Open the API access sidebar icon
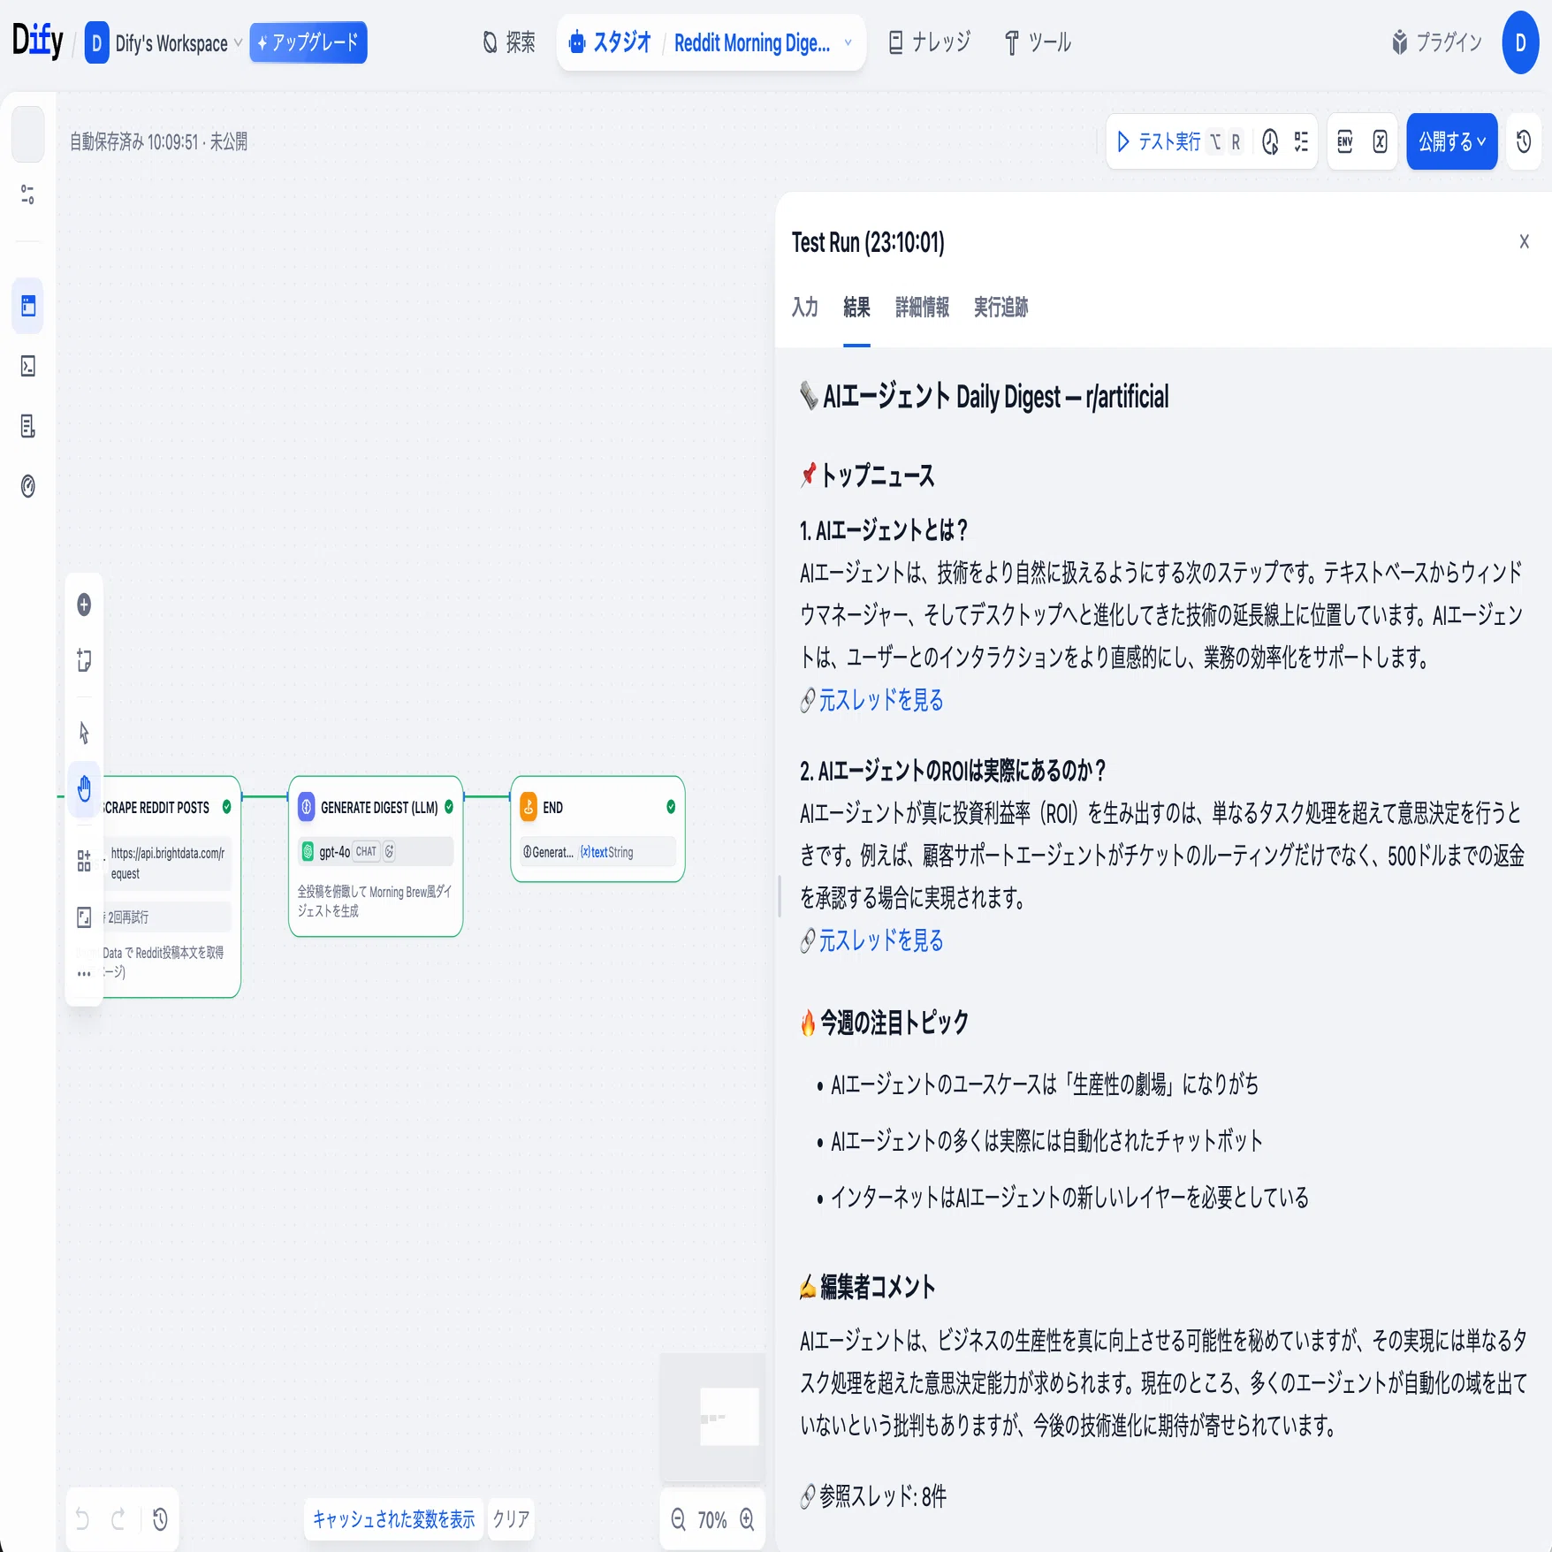Image resolution: width=1552 pixels, height=1552 pixels. (28, 366)
